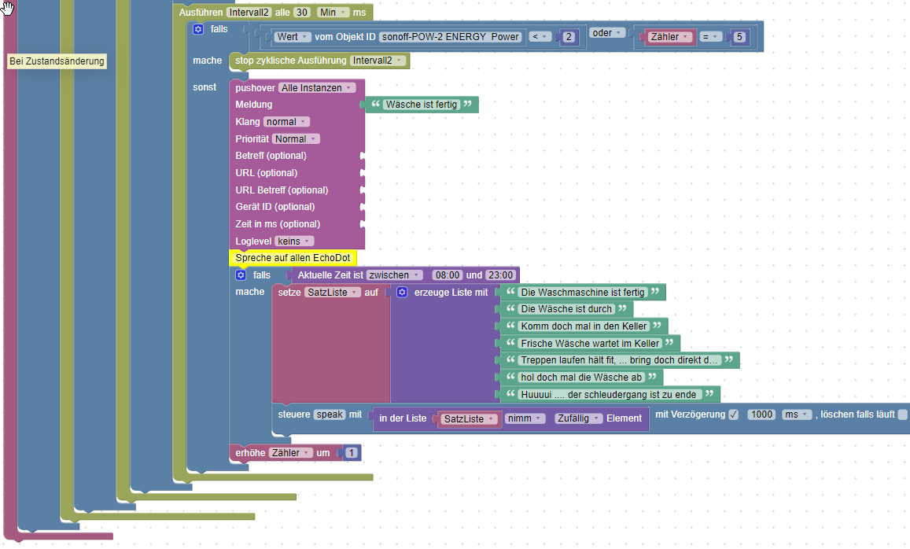Open the Priorität Normal dropdown

pos(296,138)
